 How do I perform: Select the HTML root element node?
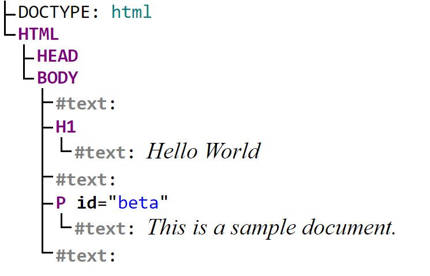39,34
